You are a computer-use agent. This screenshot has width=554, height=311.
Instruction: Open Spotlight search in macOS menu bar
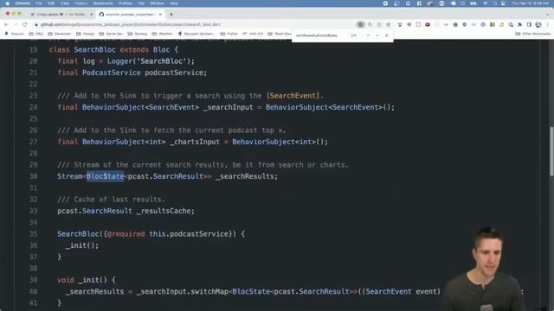coord(495,3)
